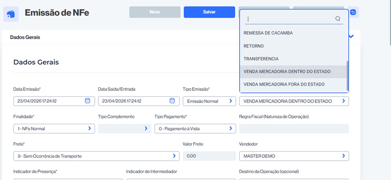This screenshot has height=180, width=391.
Task: Open the VENDA MERCADORIA DENTRO DO ESTADO combo box
Action: [x=294, y=101]
